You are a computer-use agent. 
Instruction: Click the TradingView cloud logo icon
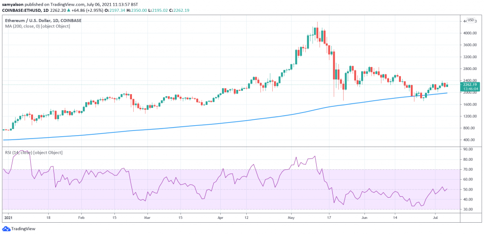tap(6, 227)
